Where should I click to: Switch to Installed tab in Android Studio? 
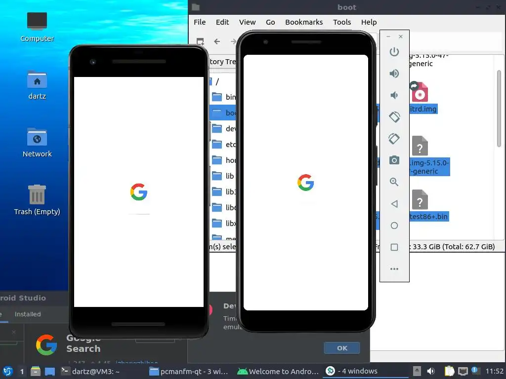[28, 314]
